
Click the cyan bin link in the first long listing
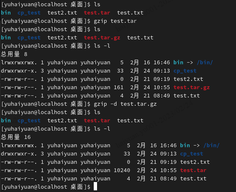point(178,63)
